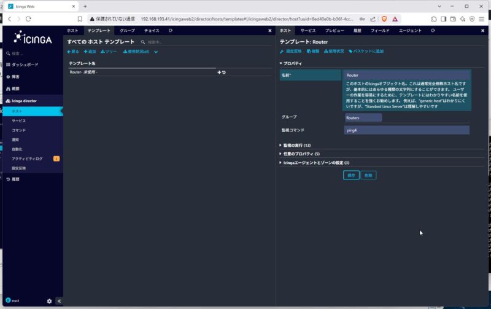Expand the chevron dropdown after 使用状況(all)
The image size is (491, 309).
pos(156,52)
